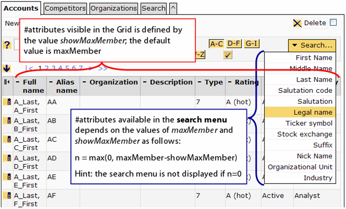Click the ^ collapse tabs button
The height and width of the screenshot is (209, 346).
(173, 8)
